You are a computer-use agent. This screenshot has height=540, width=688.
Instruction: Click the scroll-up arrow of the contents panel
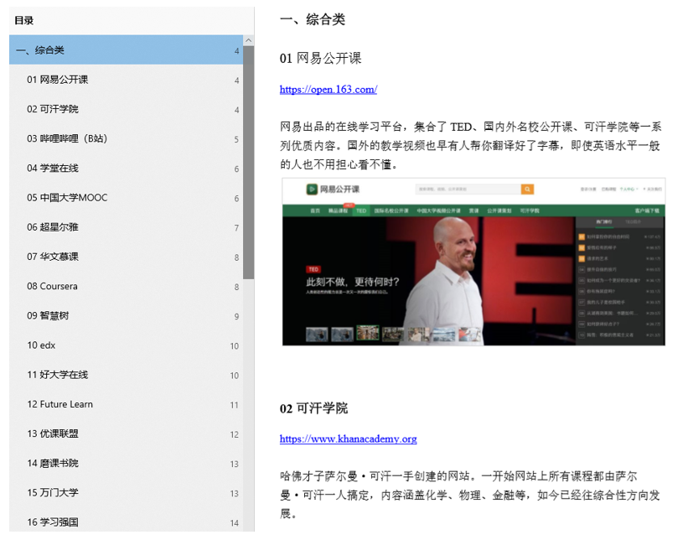pos(248,40)
